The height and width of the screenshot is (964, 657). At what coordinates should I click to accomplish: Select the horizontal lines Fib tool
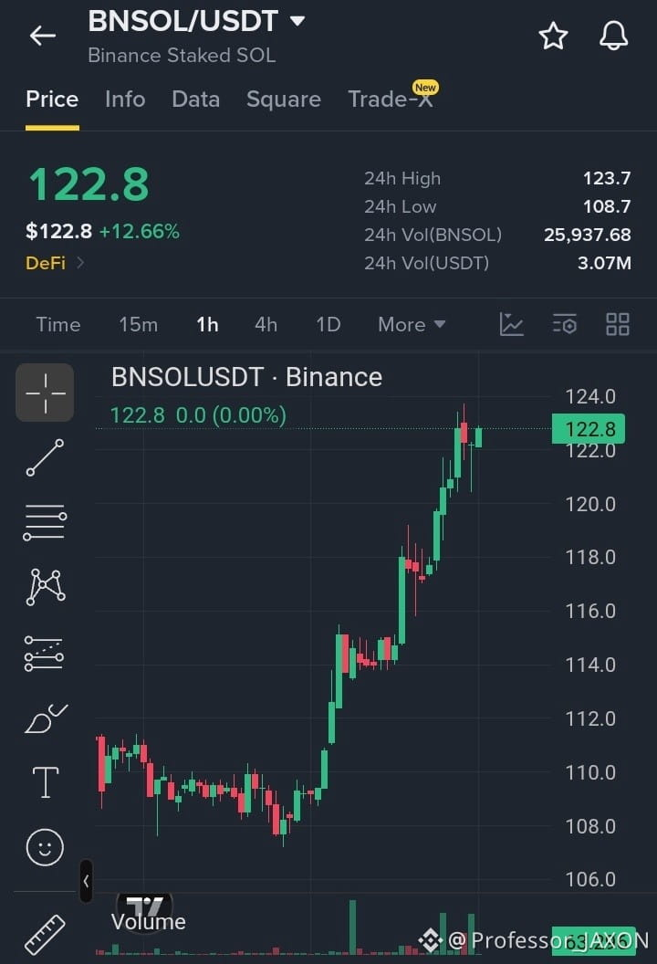(45, 522)
